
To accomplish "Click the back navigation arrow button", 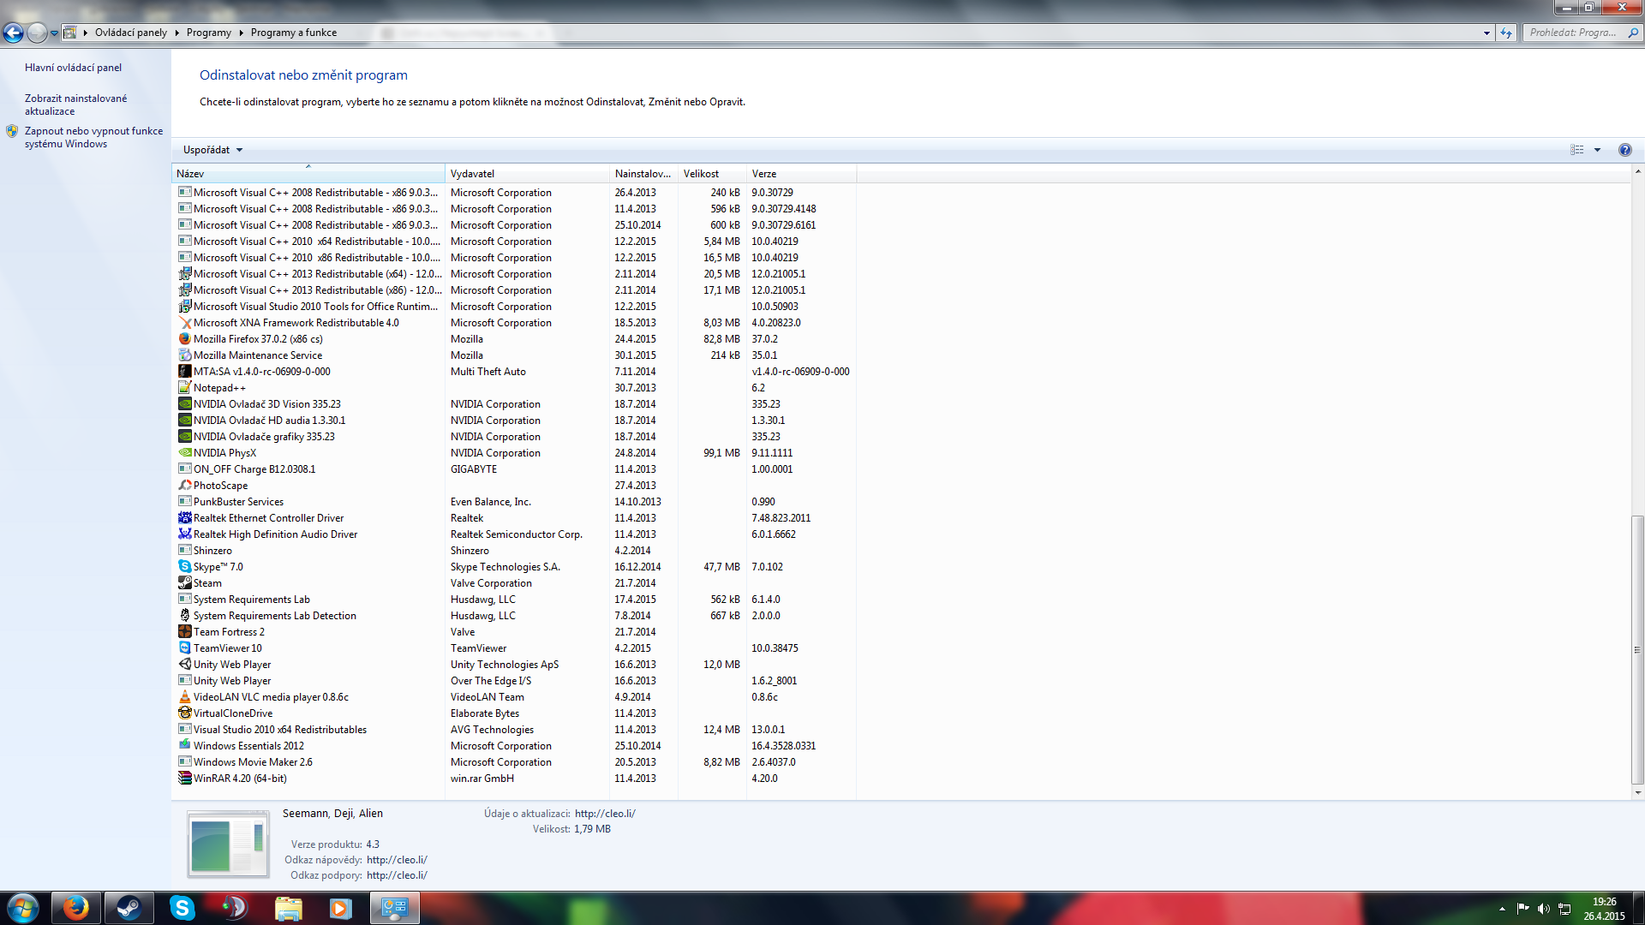I will [14, 33].
